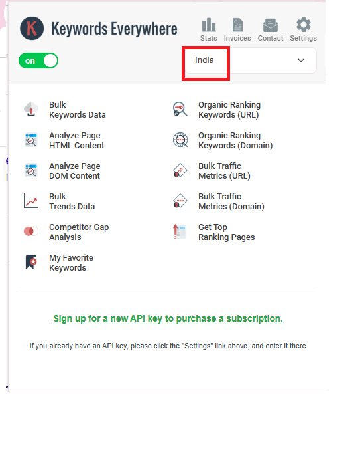Viewport: 364px width, 464px height.
Task: Open Bulk Trends Data link
Action: click(x=72, y=201)
